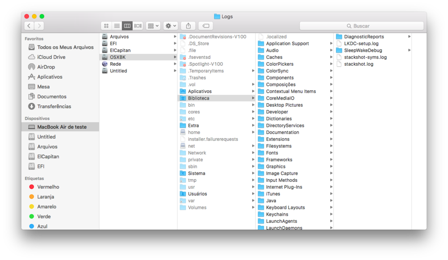This screenshot has width=448, height=260.
Task: Go back with the back arrow
Action: [x=29, y=26]
